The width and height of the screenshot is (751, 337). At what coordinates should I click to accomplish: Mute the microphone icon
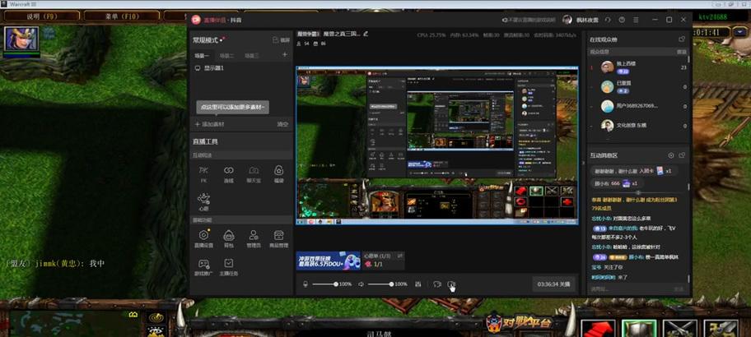(306, 284)
